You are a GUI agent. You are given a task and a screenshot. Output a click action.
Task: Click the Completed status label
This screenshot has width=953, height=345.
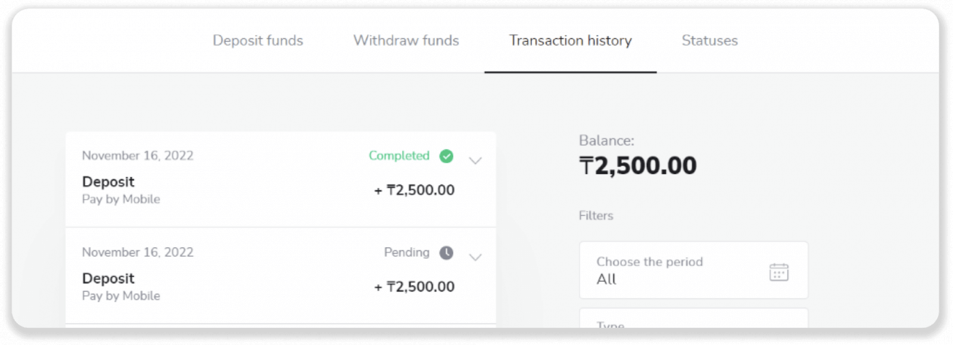pos(399,156)
